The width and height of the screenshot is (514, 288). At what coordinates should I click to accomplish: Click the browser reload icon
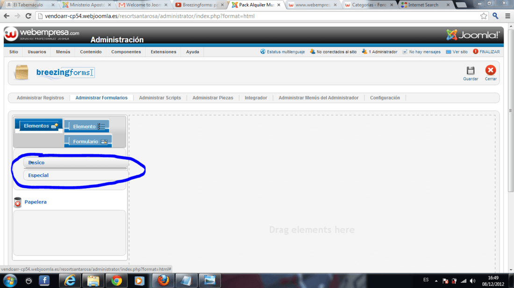(29, 16)
